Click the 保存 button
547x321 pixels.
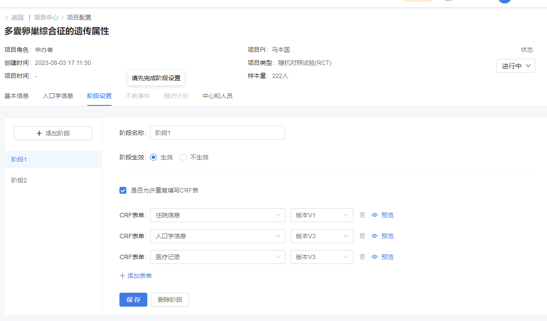click(x=133, y=300)
